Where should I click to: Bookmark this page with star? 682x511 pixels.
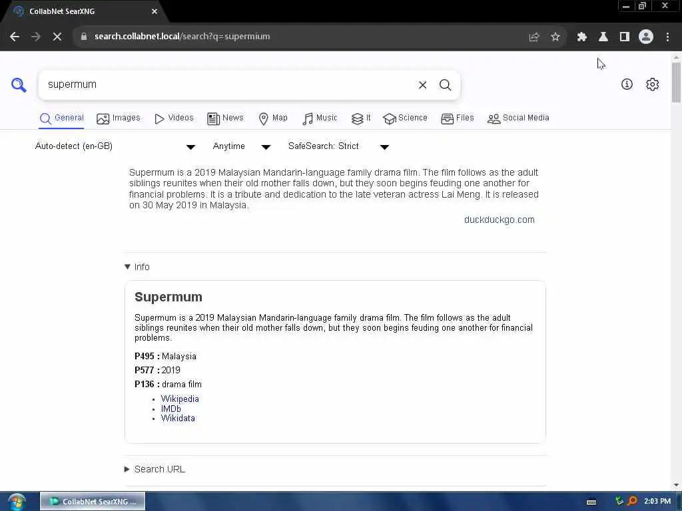click(555, 37)
